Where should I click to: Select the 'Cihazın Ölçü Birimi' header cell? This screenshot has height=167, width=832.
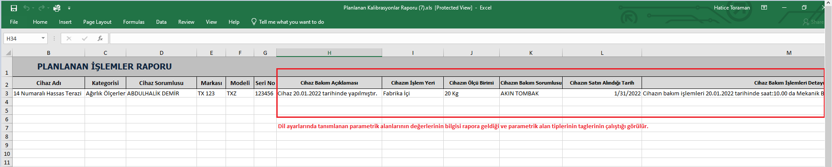click(x=472, y=83)
